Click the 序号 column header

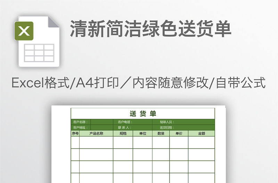click(x=75, y=133)
